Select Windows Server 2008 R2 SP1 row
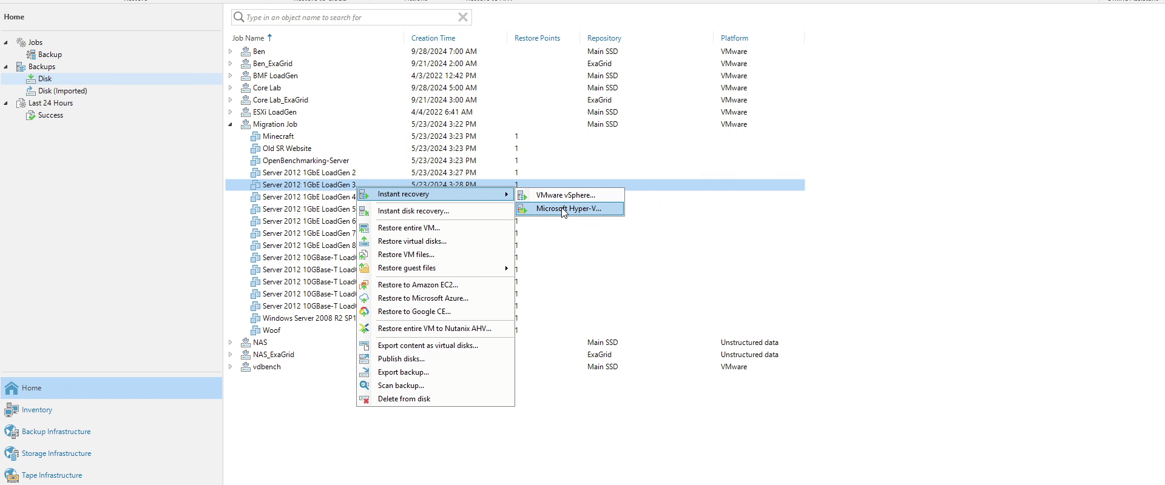 (309, 318)
